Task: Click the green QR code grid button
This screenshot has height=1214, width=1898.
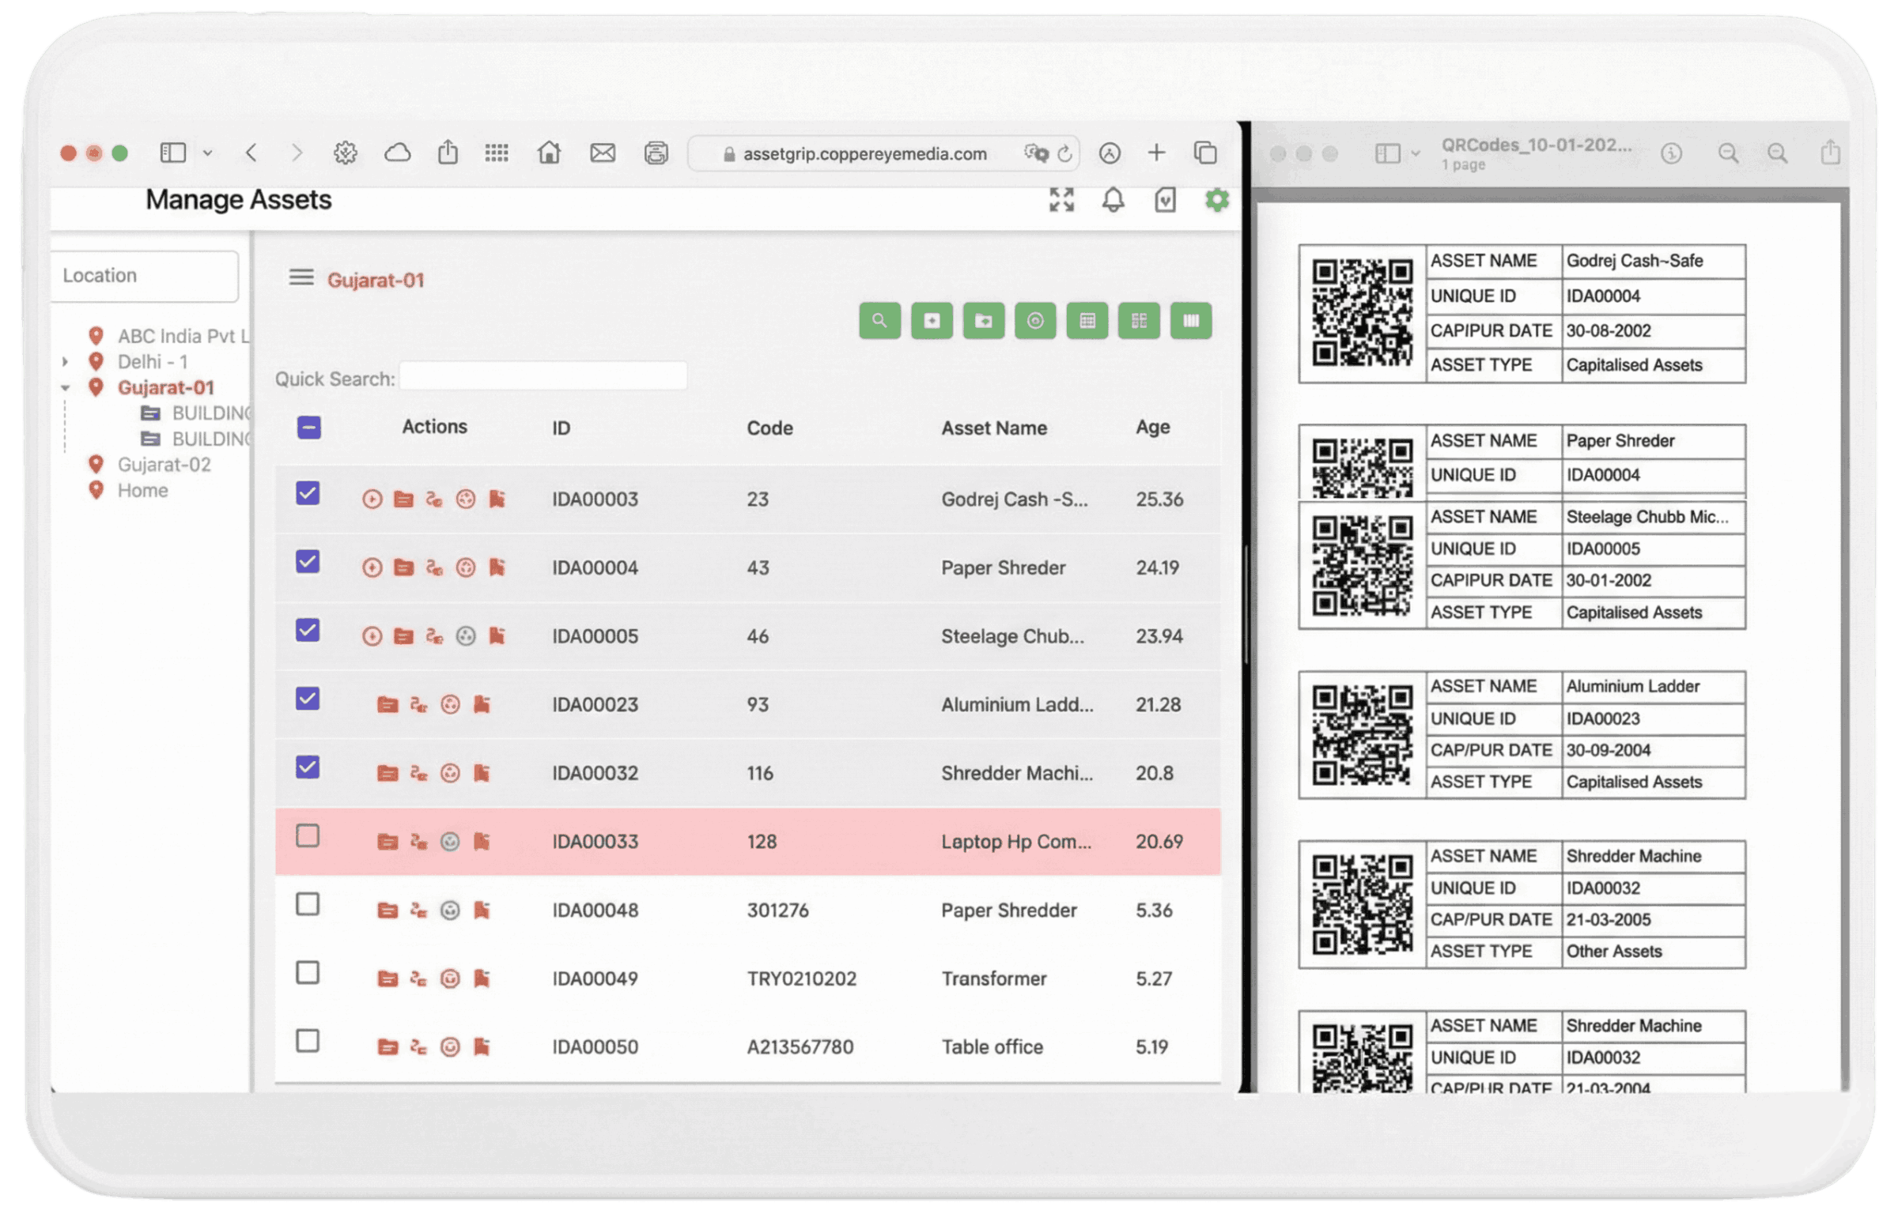Action: [x=1139, y=321]
